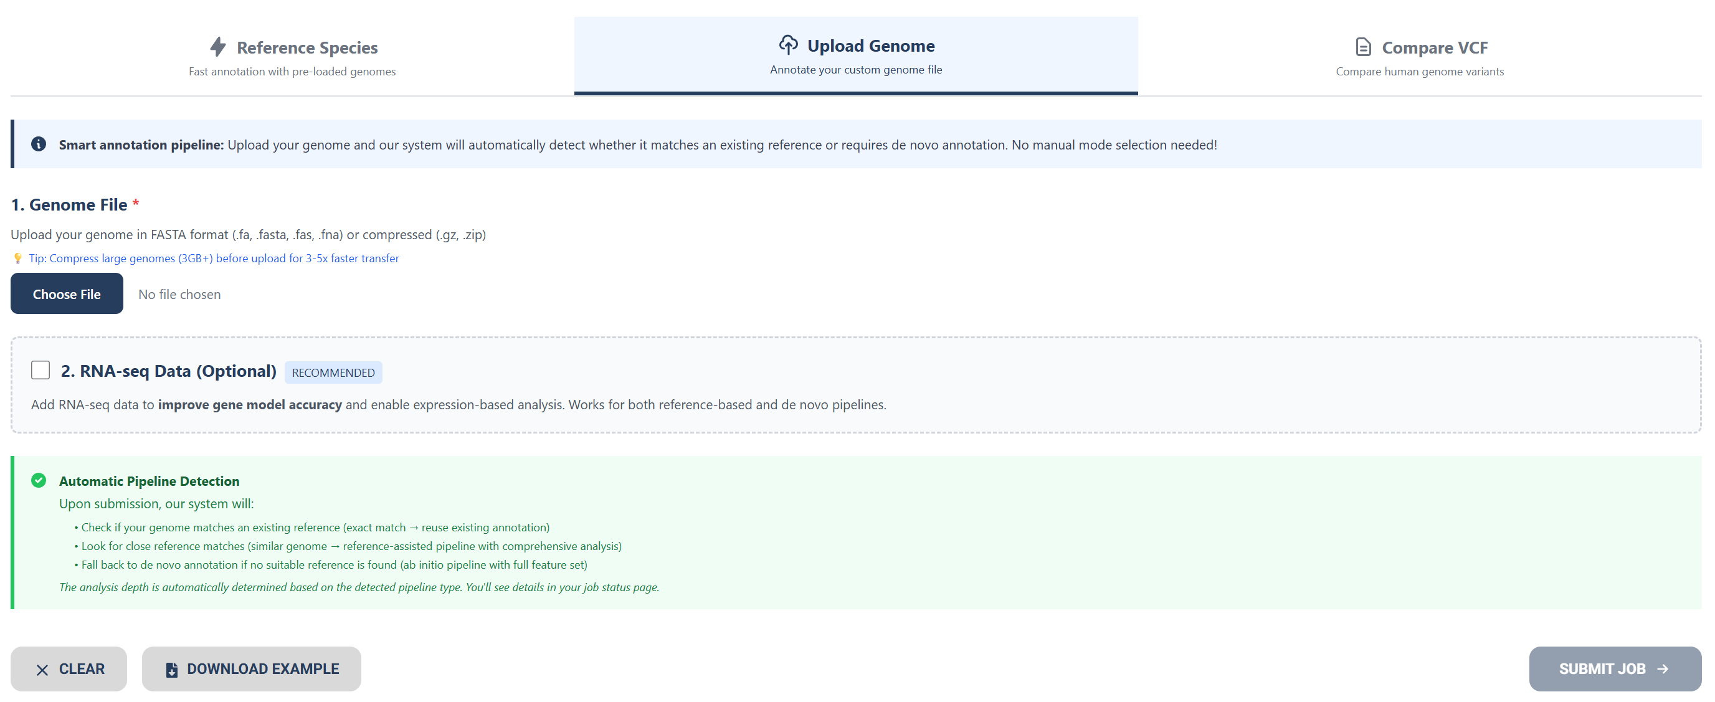Screen dimensions: 1715x702
Task: Open the large genome compression tip link
Action: (213, 258)
